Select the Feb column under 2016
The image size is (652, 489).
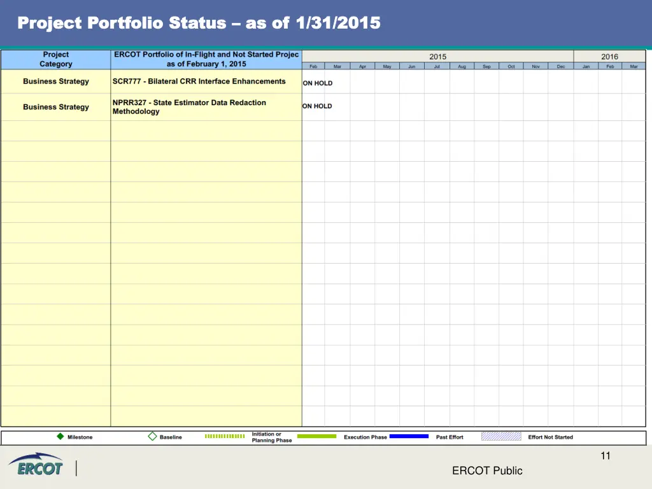[x=610, y=66]
